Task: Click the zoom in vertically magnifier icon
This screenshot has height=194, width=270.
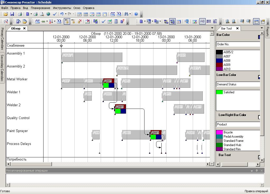Action: click(x=242, y=22)
